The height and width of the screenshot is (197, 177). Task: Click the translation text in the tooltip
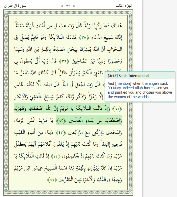pos(140,90)
